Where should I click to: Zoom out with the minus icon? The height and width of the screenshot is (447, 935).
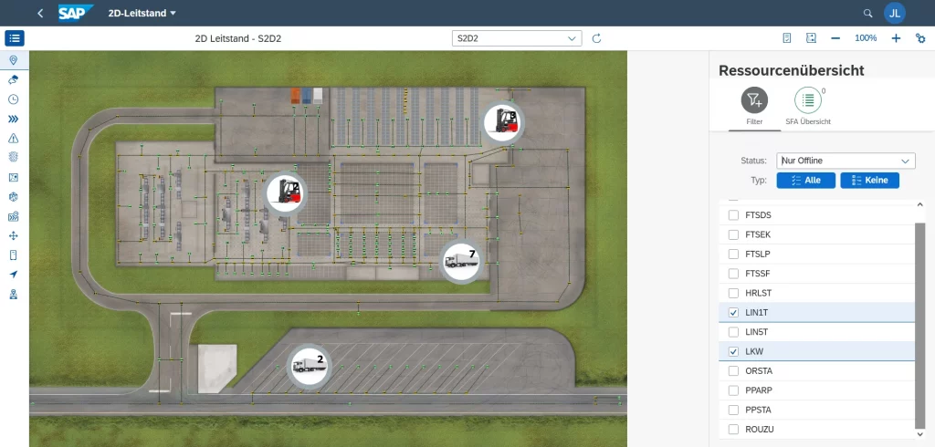(835, 38)
